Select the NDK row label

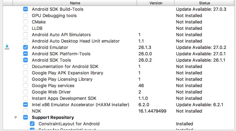click(x=36, y=111)
